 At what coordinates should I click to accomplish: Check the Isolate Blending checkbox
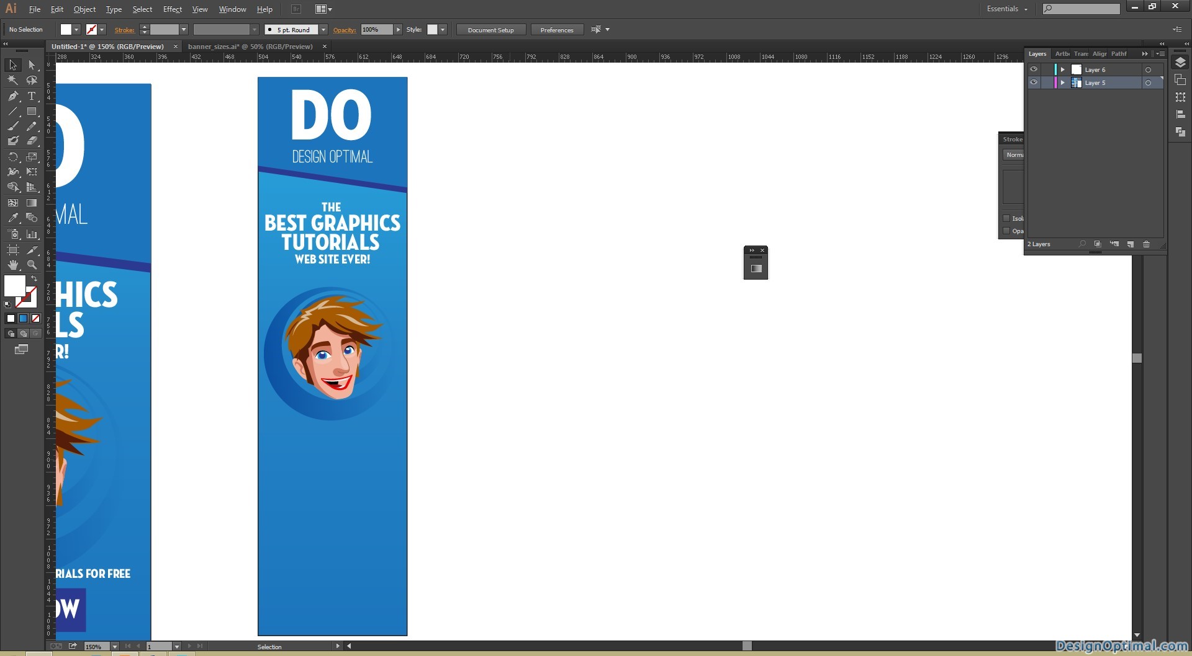(x=1006, y=218)
